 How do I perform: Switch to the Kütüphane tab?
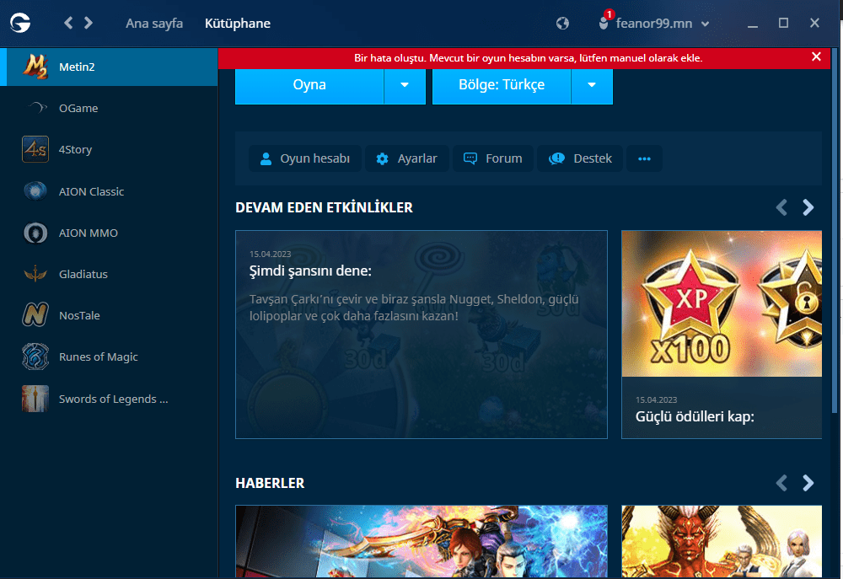(x=238, y=24)
